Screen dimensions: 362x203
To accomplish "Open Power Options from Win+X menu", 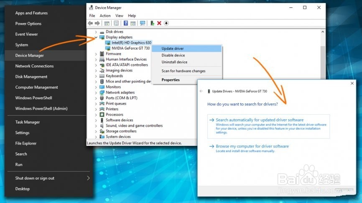I will coord(46,24).
